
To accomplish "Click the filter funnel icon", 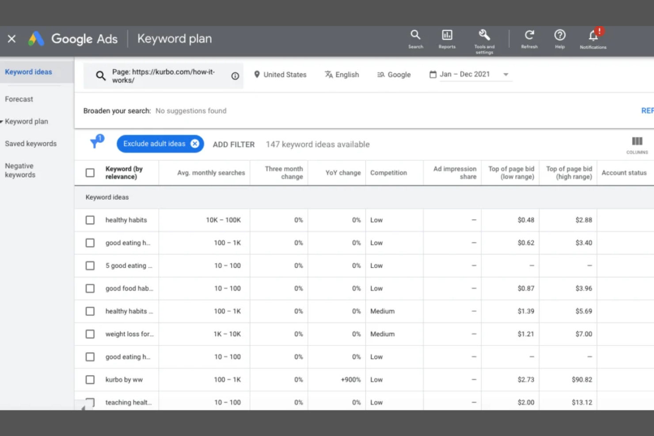I will (x=95, y=142).
